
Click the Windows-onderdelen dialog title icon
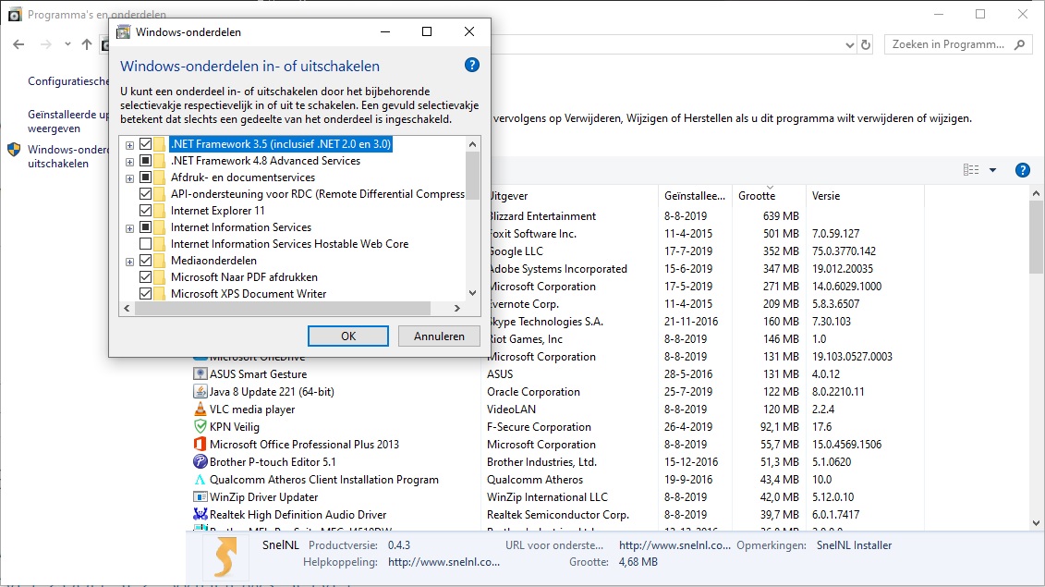click(x=123, y=32)
